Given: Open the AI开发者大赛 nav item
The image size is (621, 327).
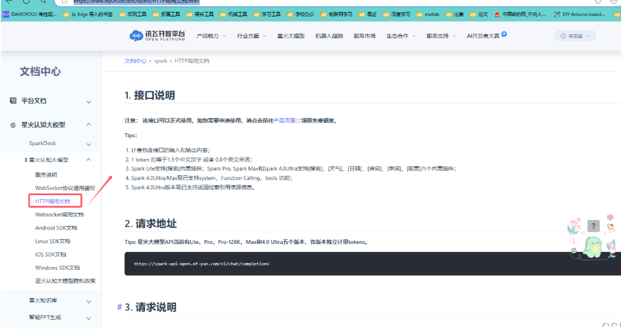Looking at the screenshot, I should click(483, 36).
